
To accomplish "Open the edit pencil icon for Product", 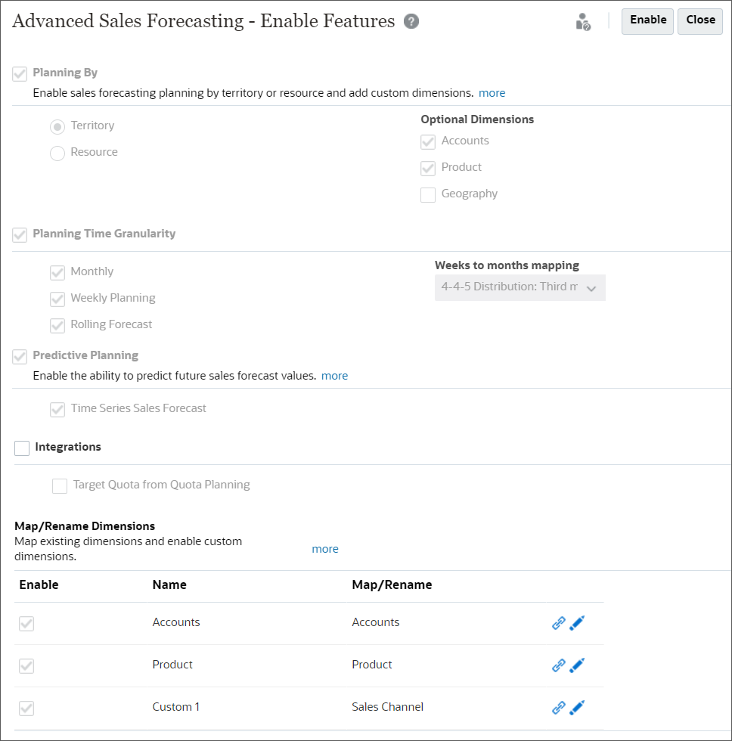I will [x=577, y=665].
